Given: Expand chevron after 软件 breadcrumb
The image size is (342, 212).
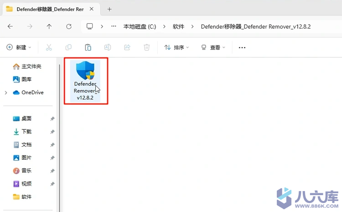Looking at the screenshot, I should pos(192,26).
